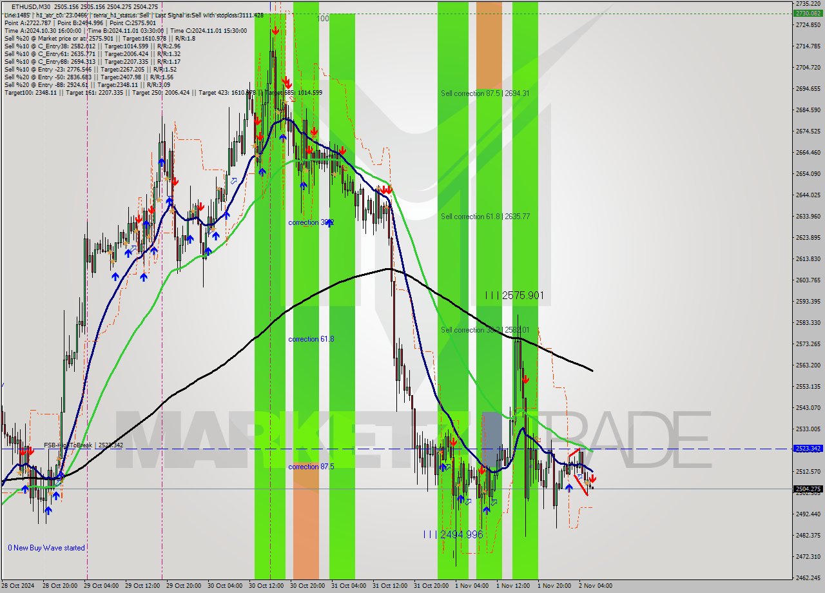Click the blue 'correction 38.2' label

click(x=311, y=222)
